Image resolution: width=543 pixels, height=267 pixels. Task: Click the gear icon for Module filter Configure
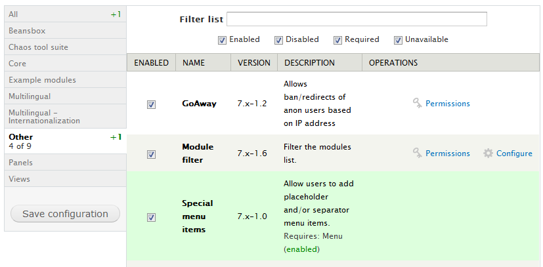488,153
